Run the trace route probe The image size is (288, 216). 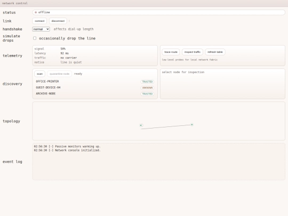pyautogui.click(x=171, y=52)
